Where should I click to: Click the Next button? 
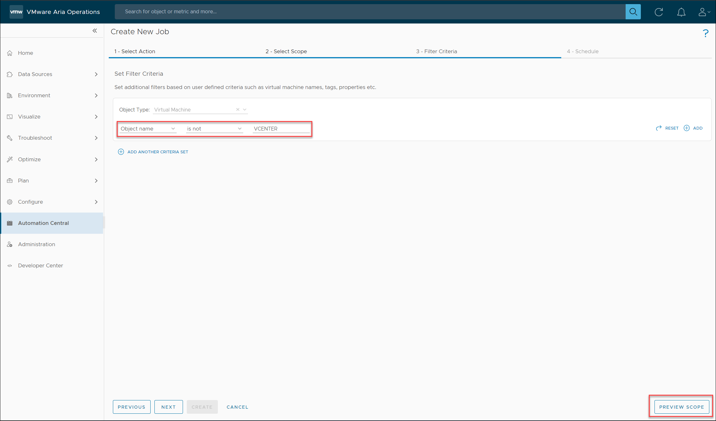(168, 407)
